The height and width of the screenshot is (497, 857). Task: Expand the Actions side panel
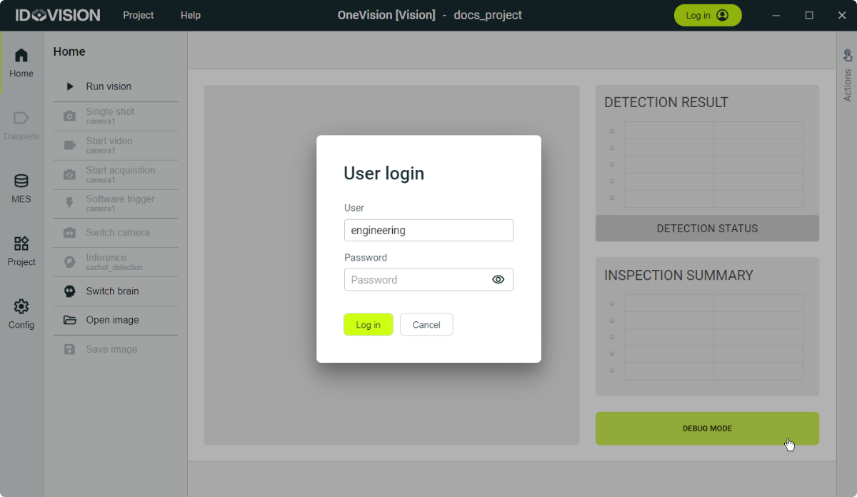tap(848, 75)
